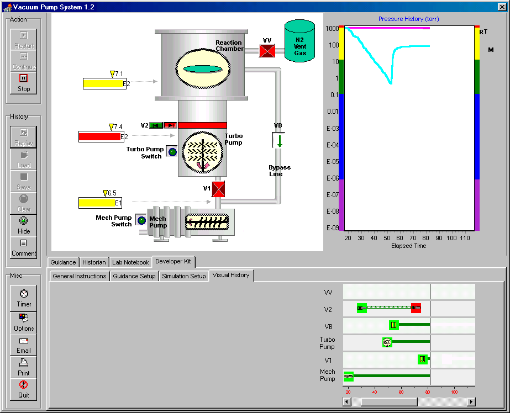Toggle the VV vent valve
510x413 pixels.
pyautogui.click(x=267, y=51)
